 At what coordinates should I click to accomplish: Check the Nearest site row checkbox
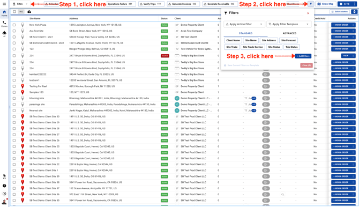point(14,110)
